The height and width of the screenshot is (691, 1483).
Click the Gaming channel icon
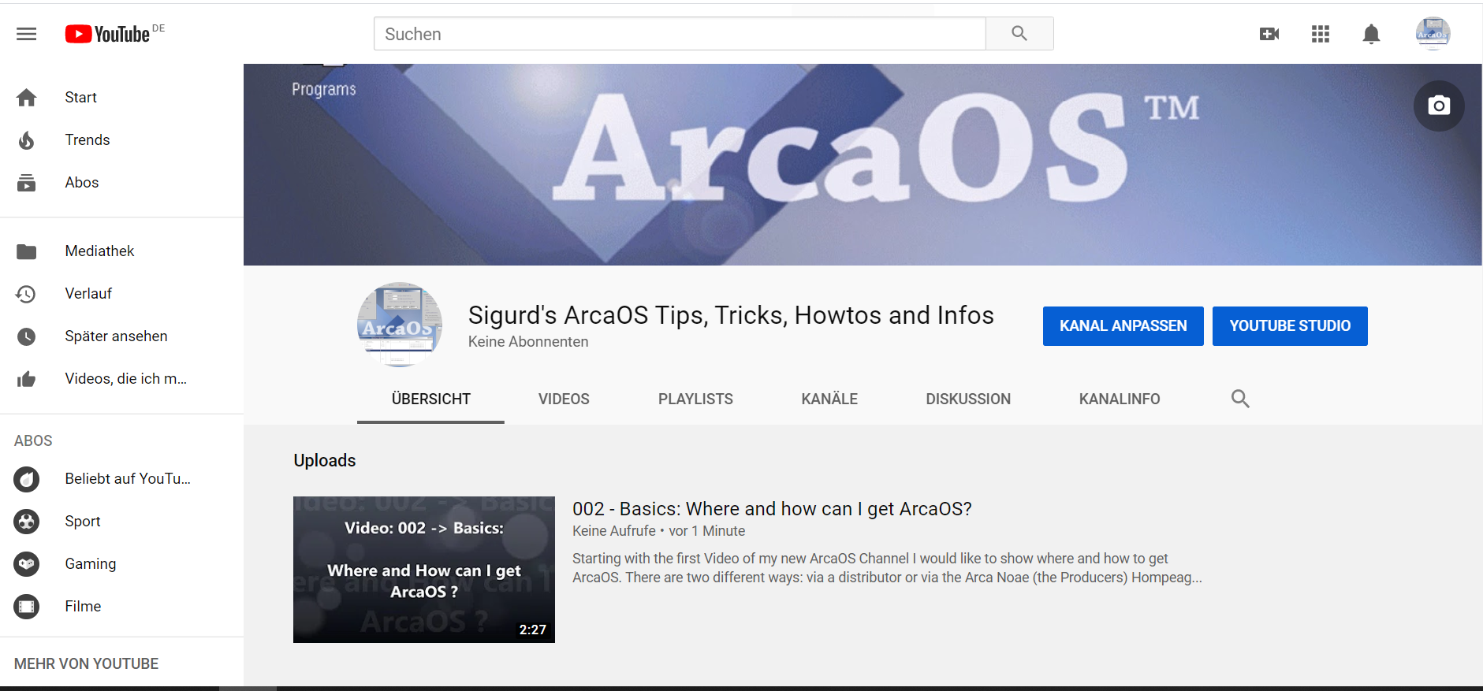point(27,564)
